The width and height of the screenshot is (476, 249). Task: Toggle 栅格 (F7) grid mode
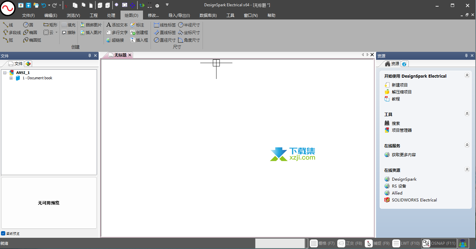coord(322,243)
